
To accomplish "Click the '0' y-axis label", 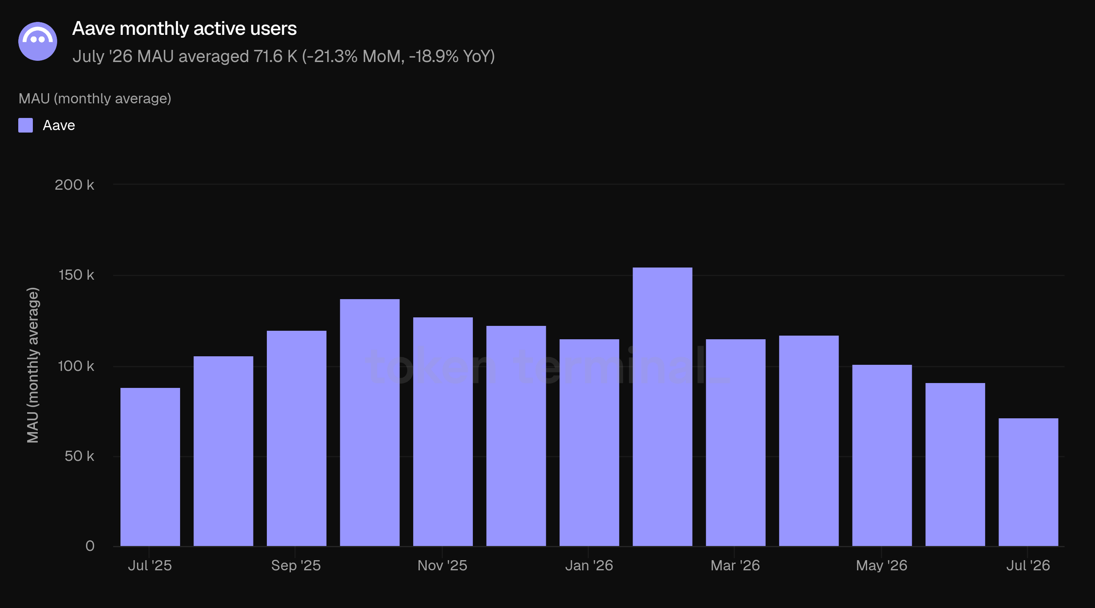I will tap(90, 546).
